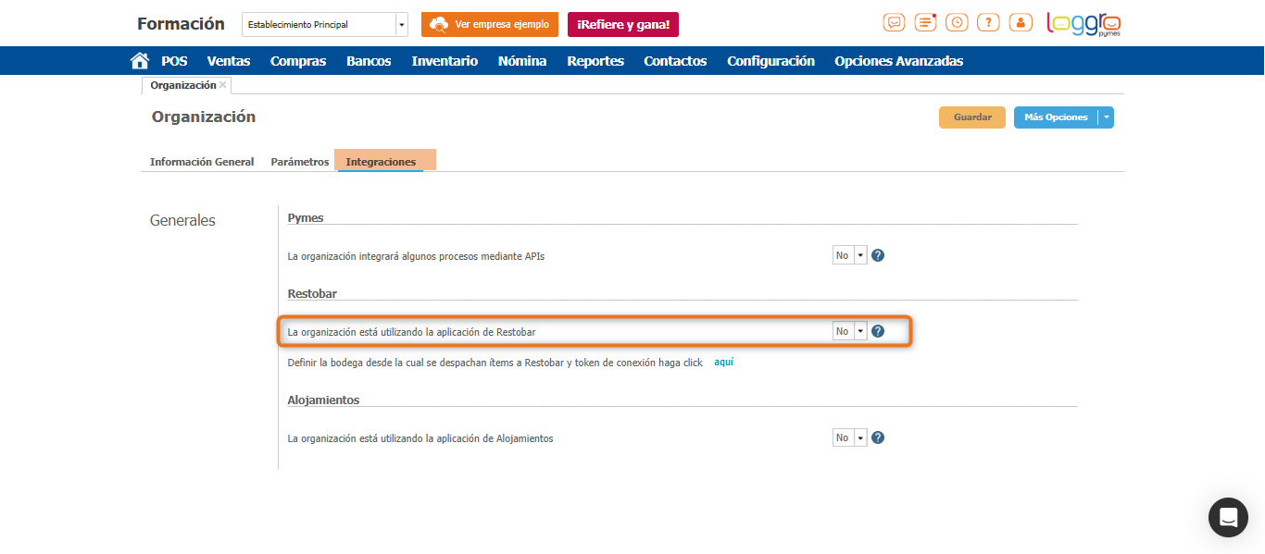
Task: Open the APIs integration Yes/No dropdown
Action: coord(849,255)
